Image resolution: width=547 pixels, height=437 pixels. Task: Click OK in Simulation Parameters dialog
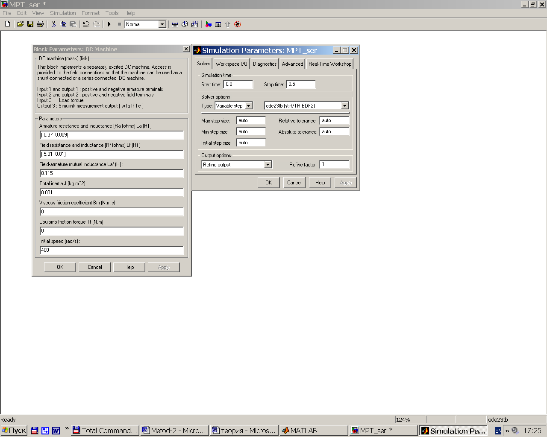point(268,183)
